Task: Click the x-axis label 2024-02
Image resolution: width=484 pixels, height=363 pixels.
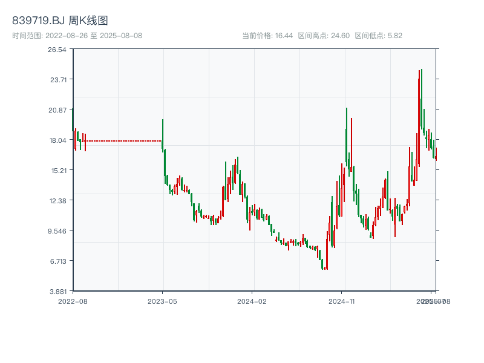Action: coord(252,301)
